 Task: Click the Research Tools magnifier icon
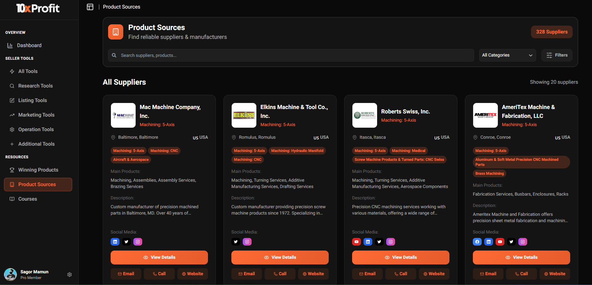pos(12,86)
